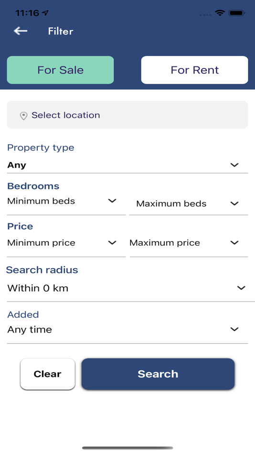Tap the Select location field
The image size is (255, 454).
click(x=127, y=115)
